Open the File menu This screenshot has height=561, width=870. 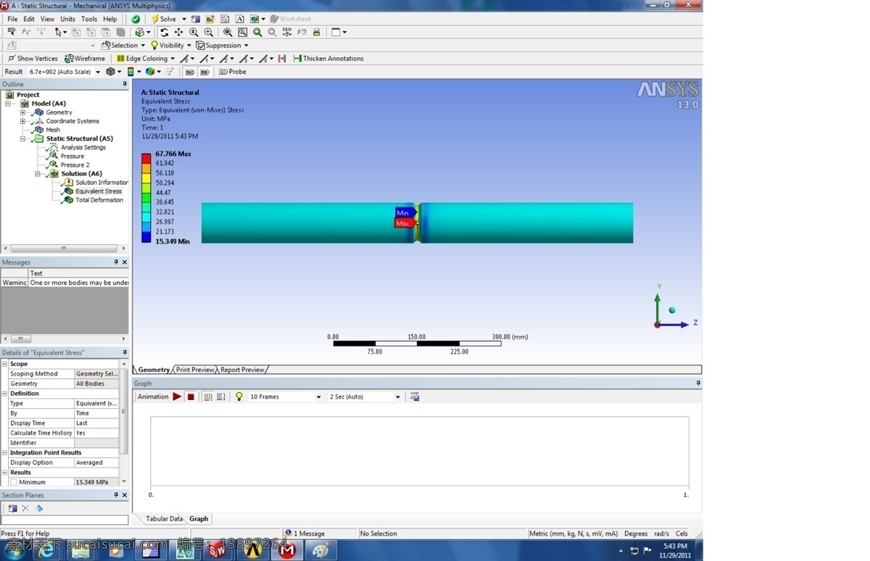12,19
